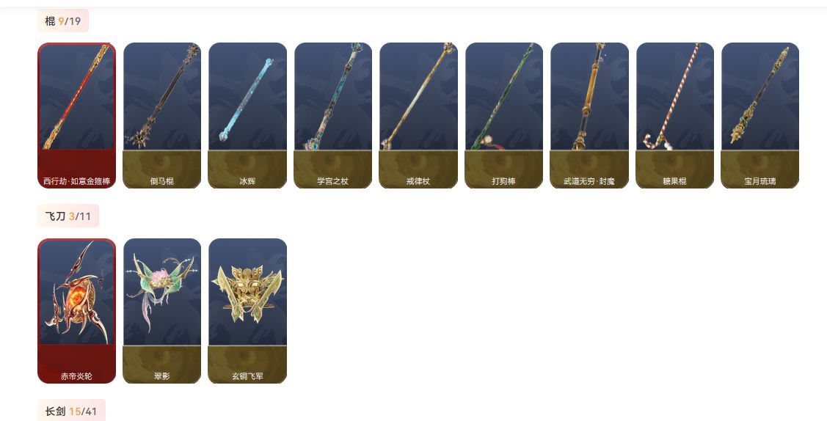
Task: Select the 西行劫·如意金箍棒 staff card
Action: (x=76, y=115)
